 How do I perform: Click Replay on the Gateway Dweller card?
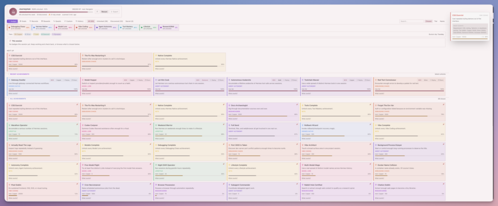click(x=66, y=80)
